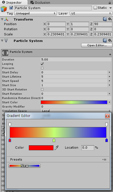
Task: Uncheck the Looping checkbox
Action: coord(42,64)
